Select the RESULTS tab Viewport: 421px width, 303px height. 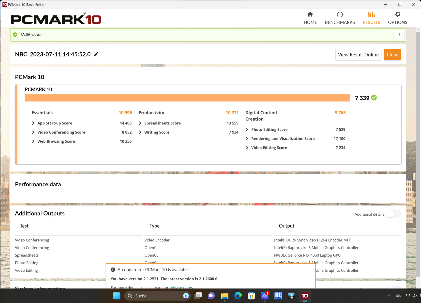click(371, 18)
